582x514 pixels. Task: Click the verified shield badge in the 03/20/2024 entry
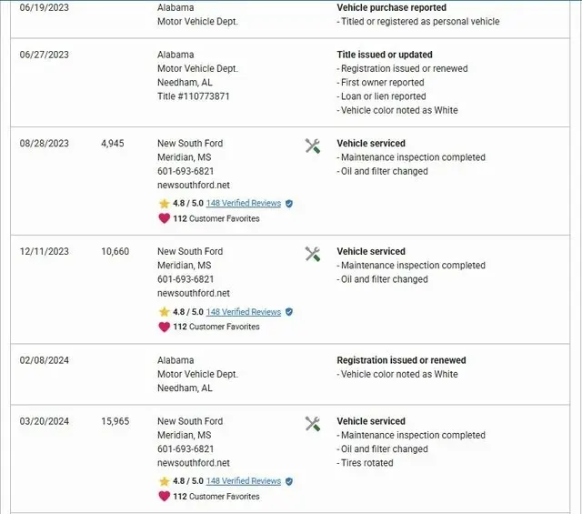pos(289,481)
